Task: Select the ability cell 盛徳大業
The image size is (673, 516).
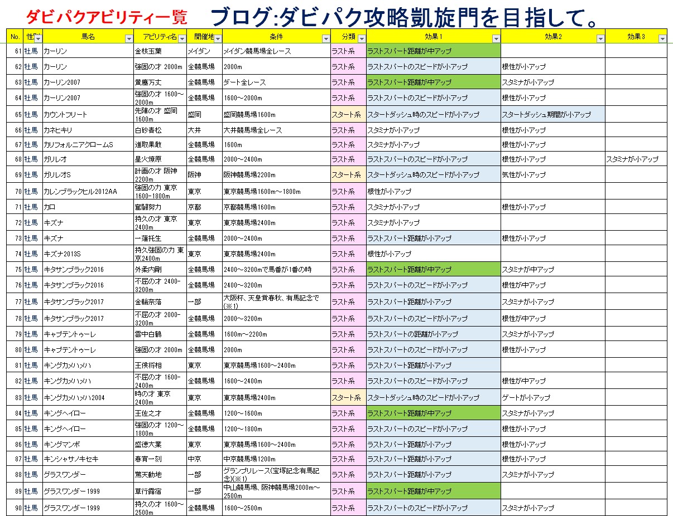Action: tap(160, 445)
